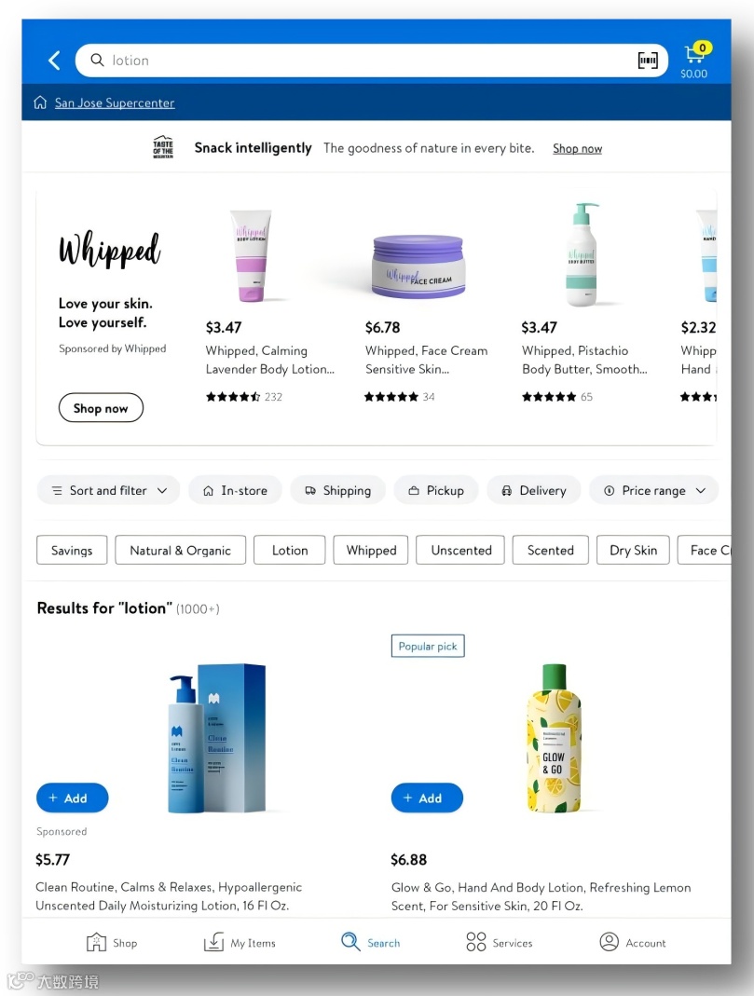Open the San Jose Supercenter link
This screenshot has width=754, height=996.
[115, 102]
